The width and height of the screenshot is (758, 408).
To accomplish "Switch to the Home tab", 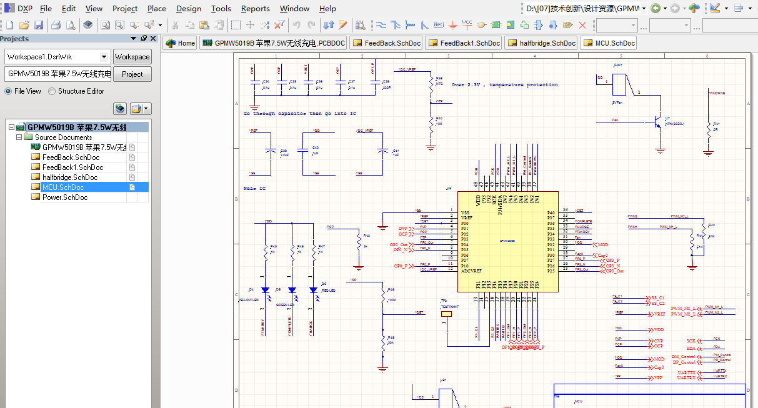I will [x=180, y=43].
